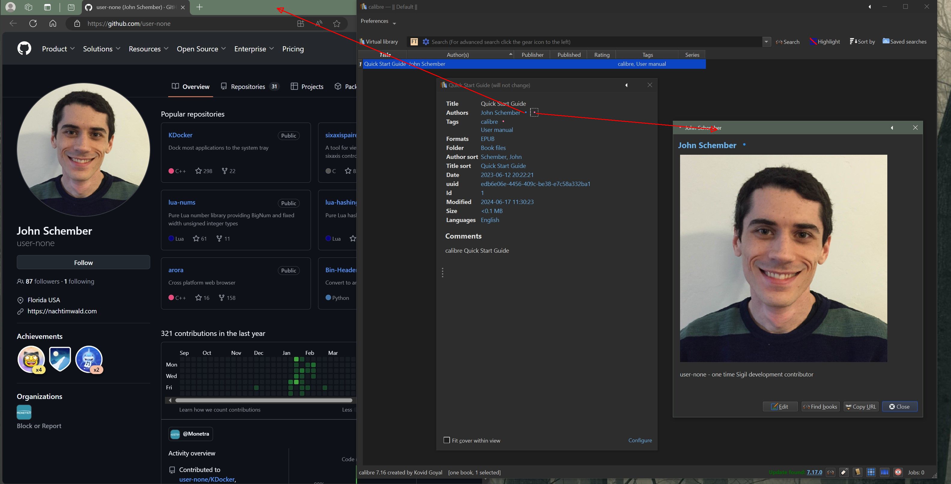The width and height of the screenshot is (951, 484).
Task: Favorite this page with the star icon
Action: click(x=336, y=24)
